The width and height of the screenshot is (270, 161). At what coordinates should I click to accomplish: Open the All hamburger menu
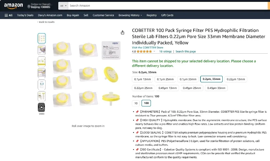click(8, 15)
